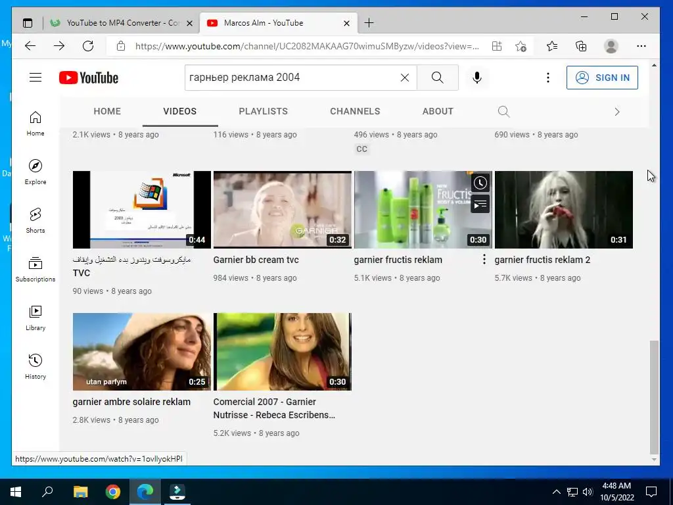Open the Garnier bb cream tvc title

(x=256, y=260)
